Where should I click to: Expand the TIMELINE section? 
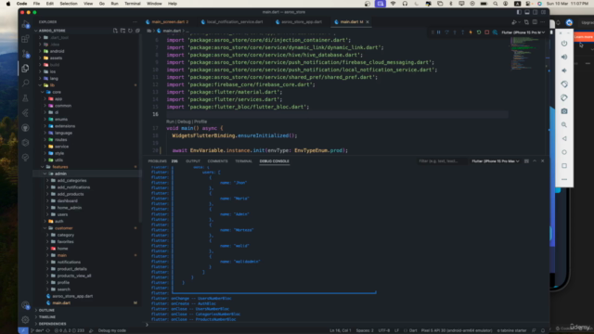[x=47, y=317]
